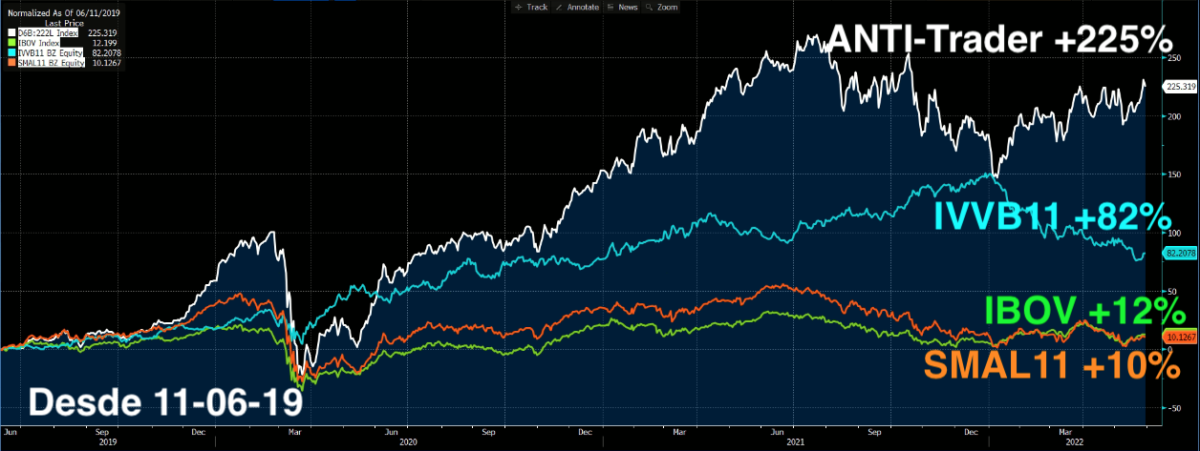Click the 2020 year label on time axis
This screenshot has height=451, width=1200.
tap(408, 442)
